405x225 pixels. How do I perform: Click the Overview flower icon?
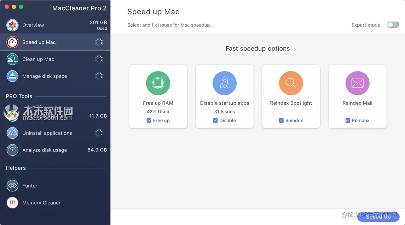(x=12, y=25)
